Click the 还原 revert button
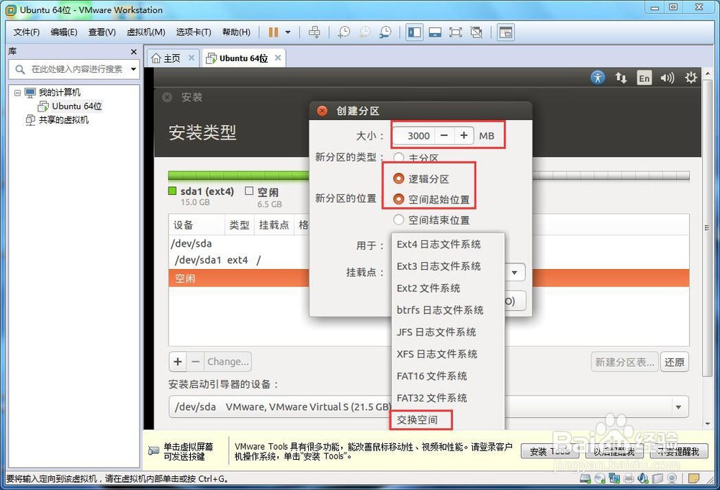This screenshot has height=490, width=720. pyautogui.click(x=674, y=363)
